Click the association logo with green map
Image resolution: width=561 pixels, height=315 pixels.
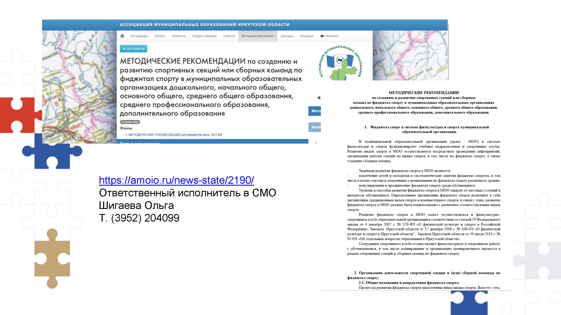point(340,63)
